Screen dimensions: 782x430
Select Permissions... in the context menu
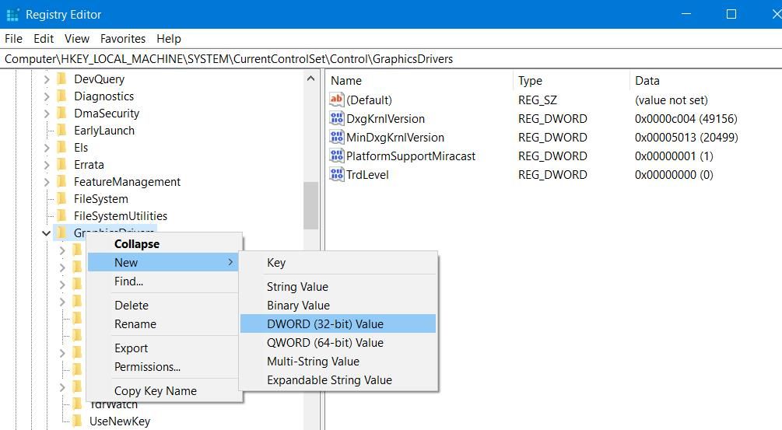click(147, 367)
